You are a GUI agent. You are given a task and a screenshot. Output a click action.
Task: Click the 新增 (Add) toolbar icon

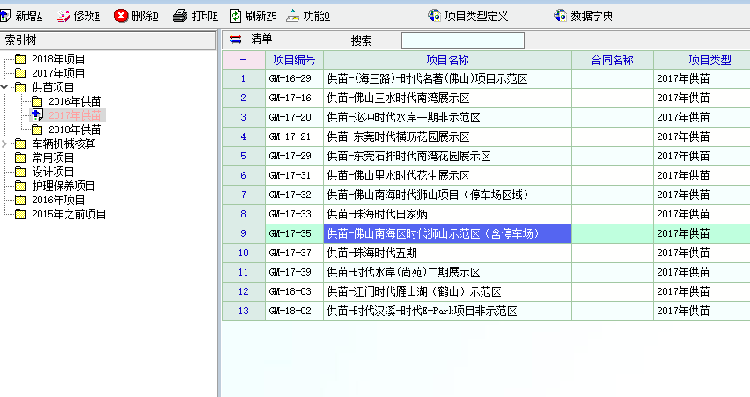coord(8,16)
